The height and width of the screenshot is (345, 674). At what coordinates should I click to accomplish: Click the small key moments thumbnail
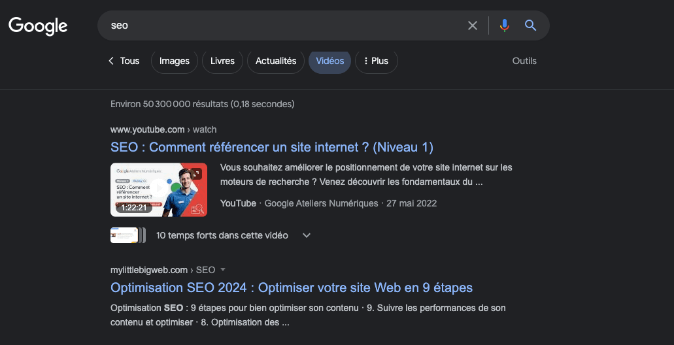click(127, 235)
